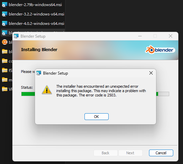Click the yellow warning triangle icon

pos(47,90)
